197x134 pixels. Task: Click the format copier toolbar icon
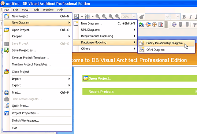(x=141, y=17)
